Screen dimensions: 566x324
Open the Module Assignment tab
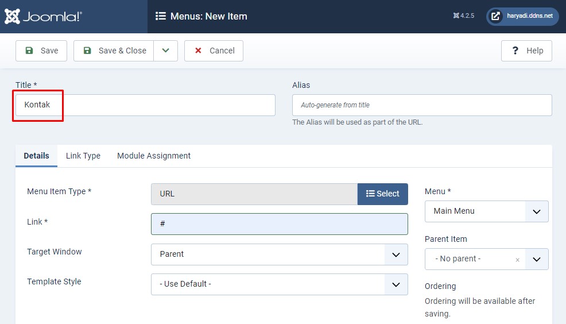[154, 156]
